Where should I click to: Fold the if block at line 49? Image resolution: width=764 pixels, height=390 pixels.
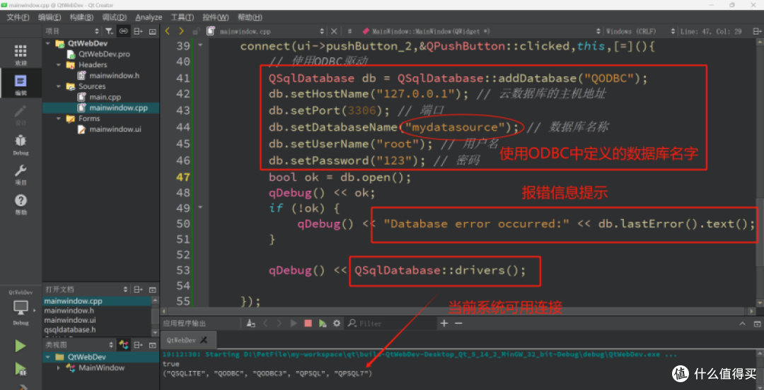[x=200, y=208]
